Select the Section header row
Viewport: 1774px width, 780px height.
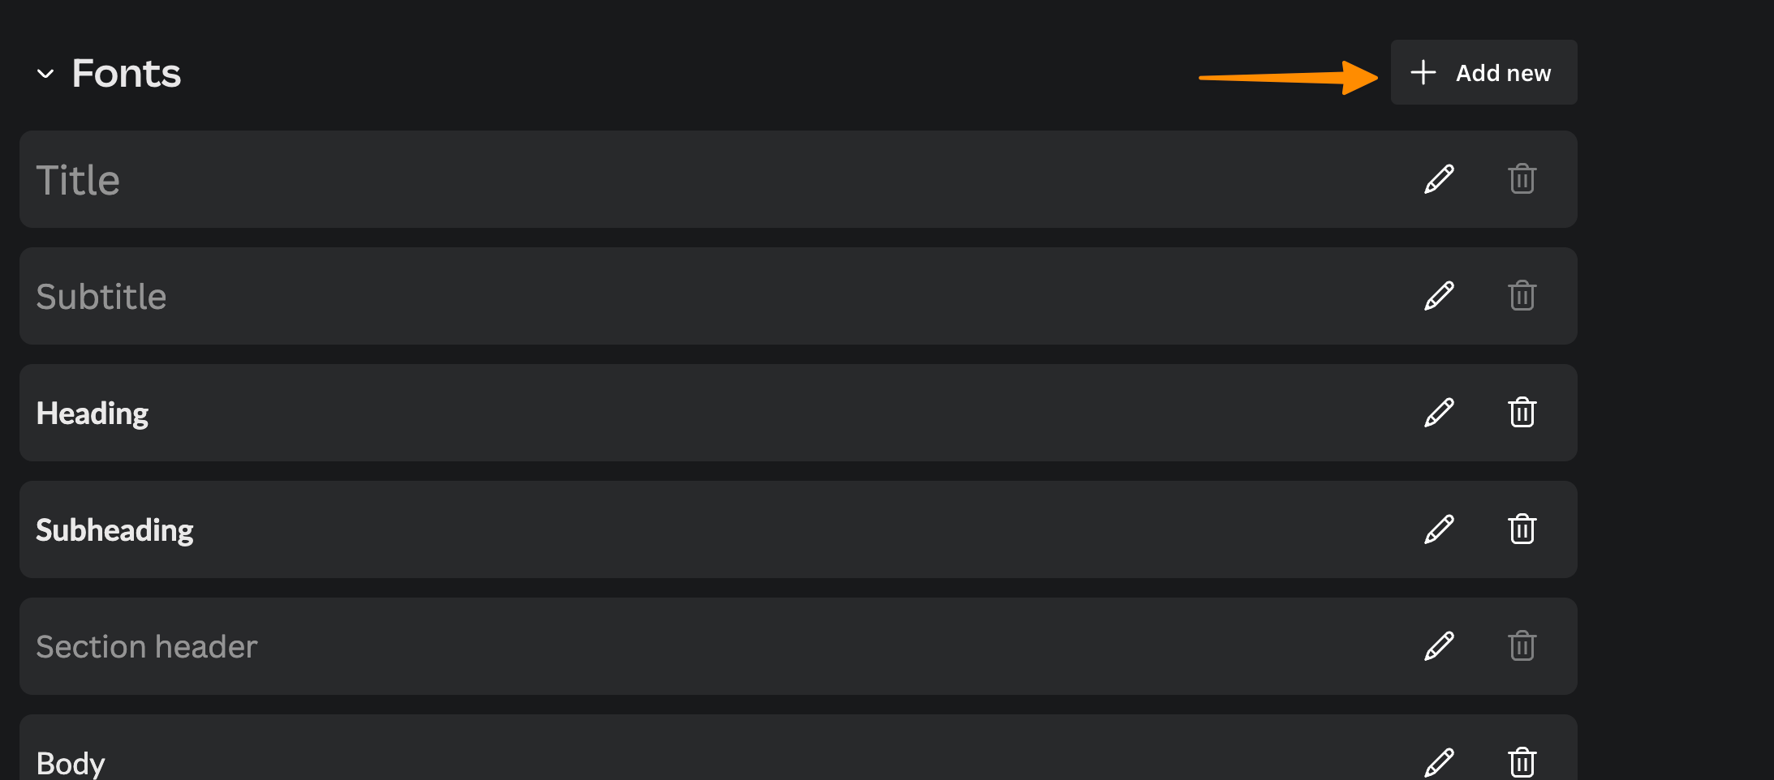pos(799,646)
